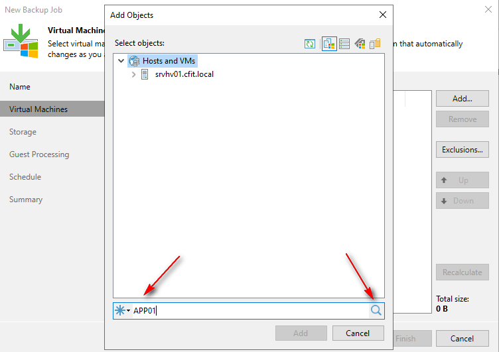Click the srvhv01.cfit.local server icon
This screenshot has width=499, height=352.
[x=145, y=74]
